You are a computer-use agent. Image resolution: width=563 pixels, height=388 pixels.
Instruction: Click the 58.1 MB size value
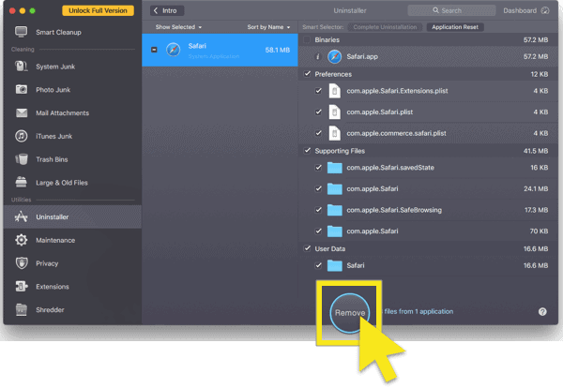pos(278,51)
